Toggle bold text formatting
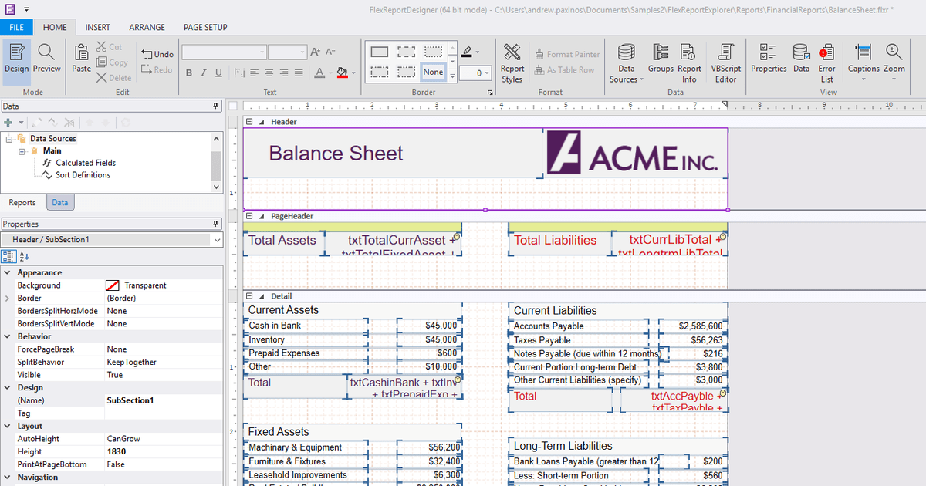 pyautogui.click(x=189, y=73)
